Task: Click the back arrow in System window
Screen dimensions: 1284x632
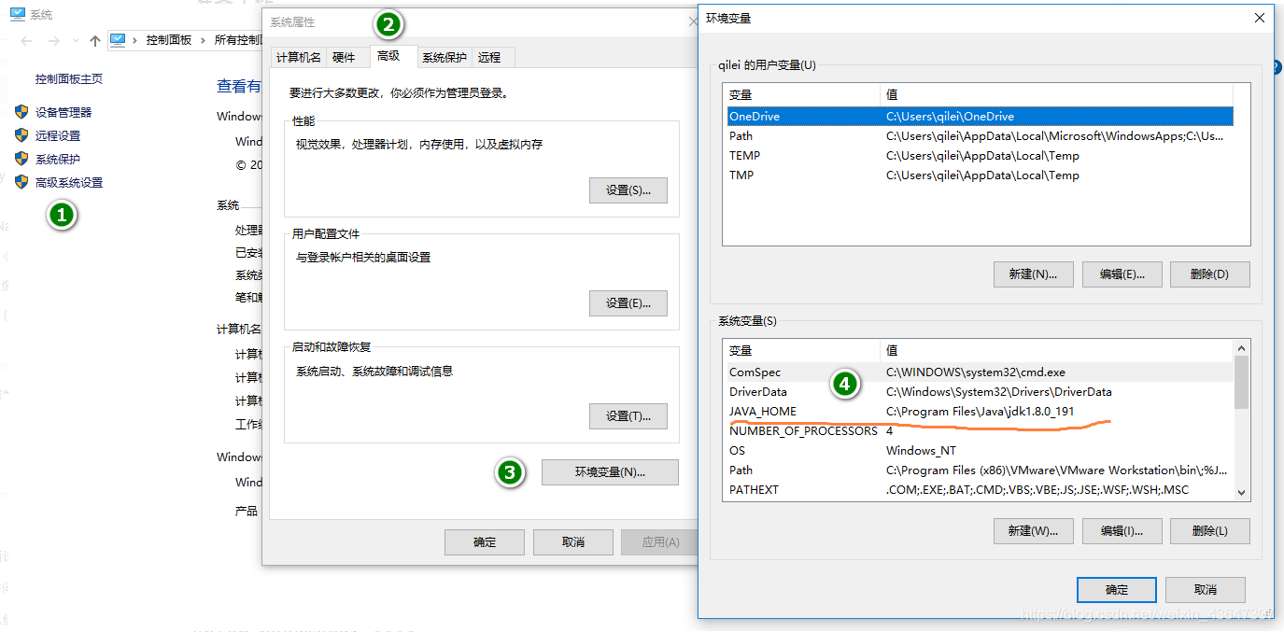Action: (x=26, y=40)
